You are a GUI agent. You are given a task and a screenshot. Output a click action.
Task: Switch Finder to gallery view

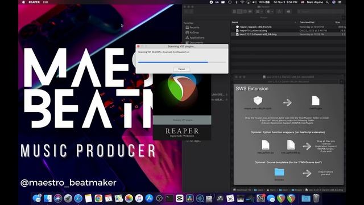pyautogui.click(x=250, y=11)
